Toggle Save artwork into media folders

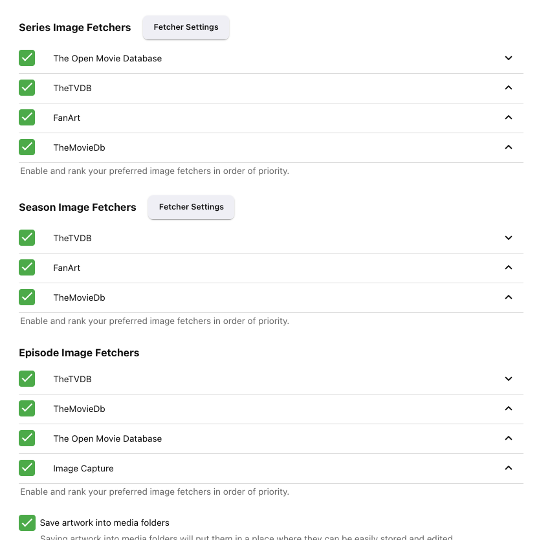tap(27, 523)
